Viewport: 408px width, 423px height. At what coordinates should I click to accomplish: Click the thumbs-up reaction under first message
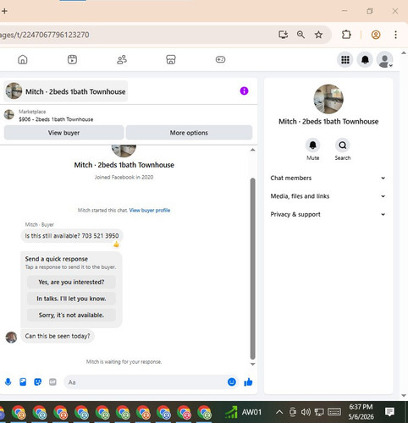tap(116, 244)
